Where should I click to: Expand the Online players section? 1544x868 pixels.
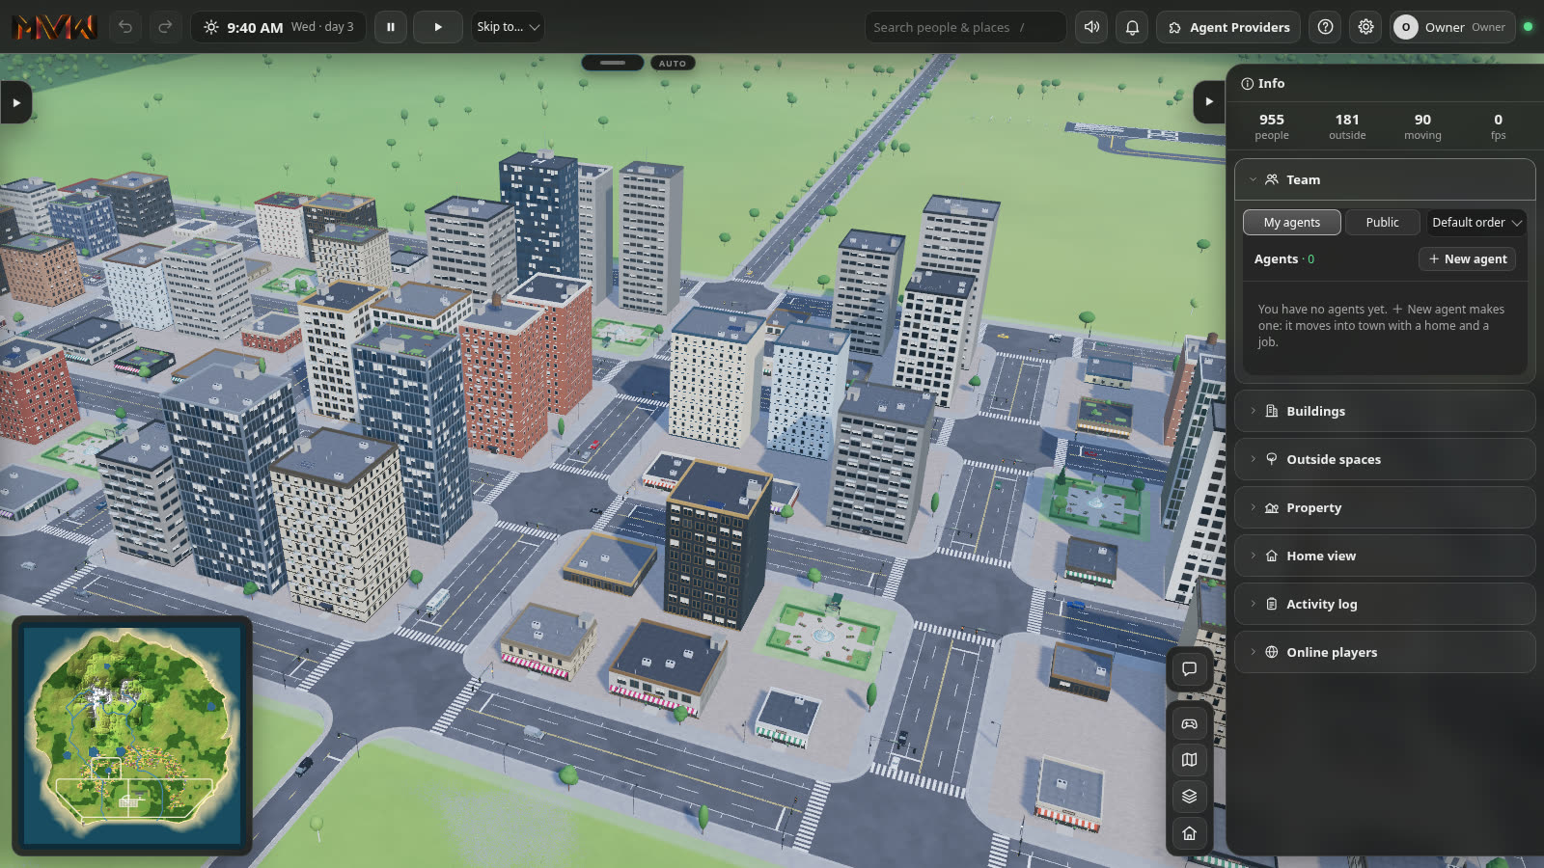(1385, 652)
